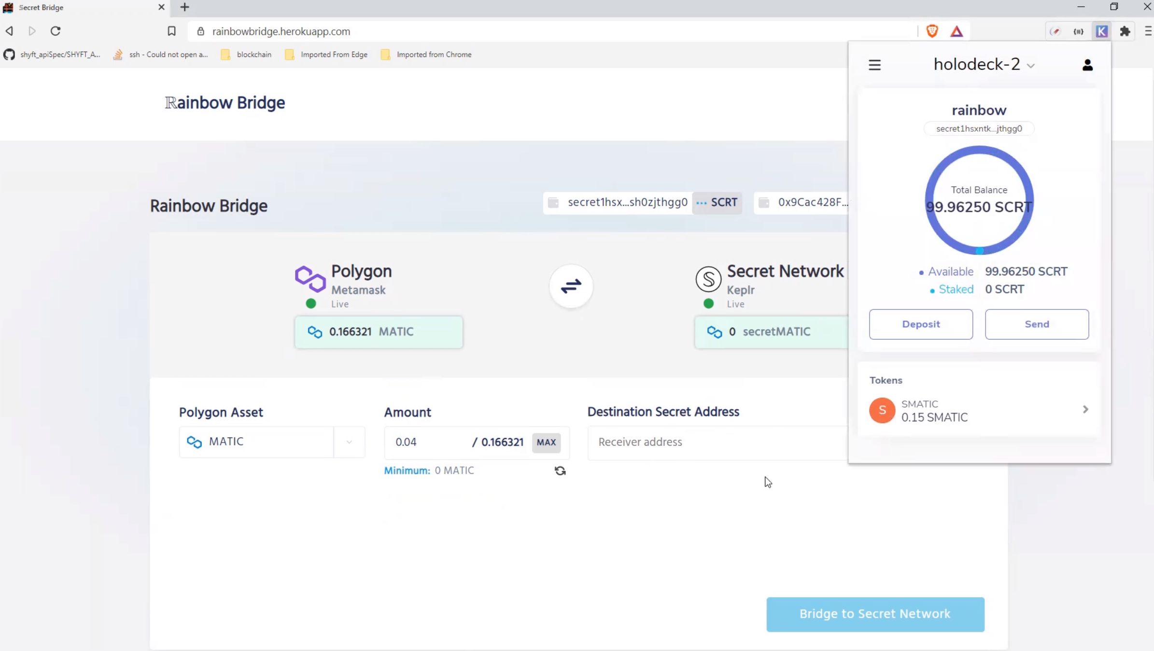The image size is (1154, 651).
Task: Open the Keplr extension icon in toolbar
Action: 1101,31
